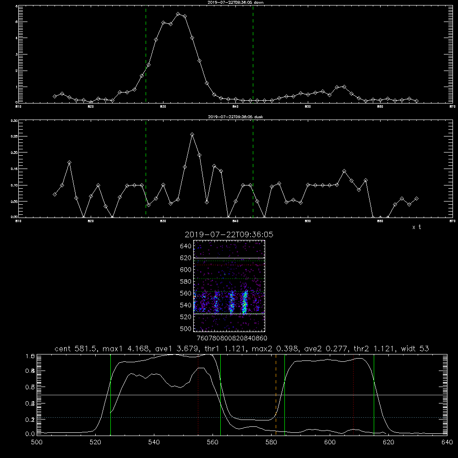The height and width of the screenshot is (458, 458).
Task: Click the x-axis label 580 on the bottom plot
Action: [271, 442]
